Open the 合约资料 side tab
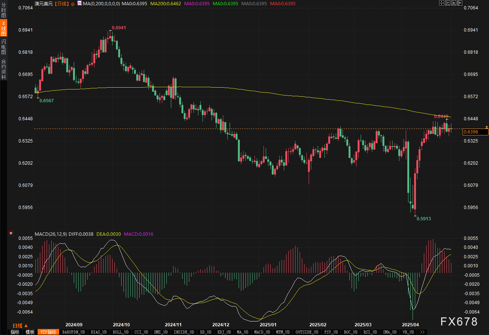The width and height of the screenshot is (489, 335). [3, 69]
